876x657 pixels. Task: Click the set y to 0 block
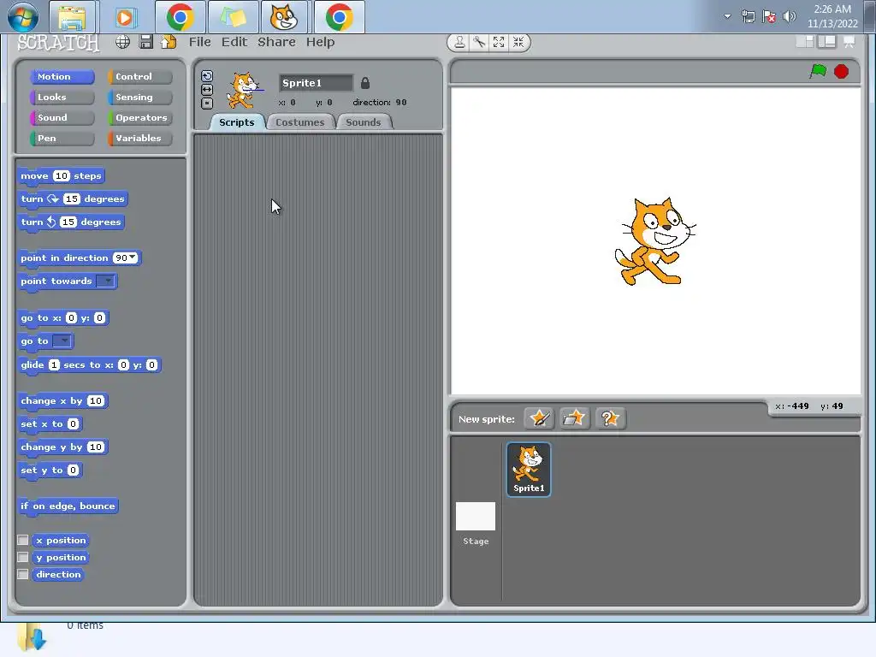tap(50, 470)
